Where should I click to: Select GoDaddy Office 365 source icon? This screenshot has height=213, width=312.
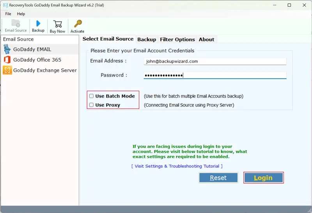[7, 60]
